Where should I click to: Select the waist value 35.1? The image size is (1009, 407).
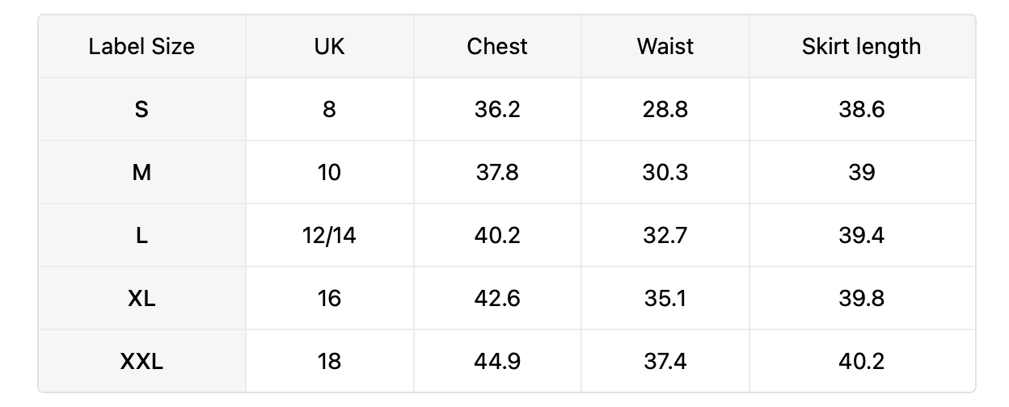point(665,298)
